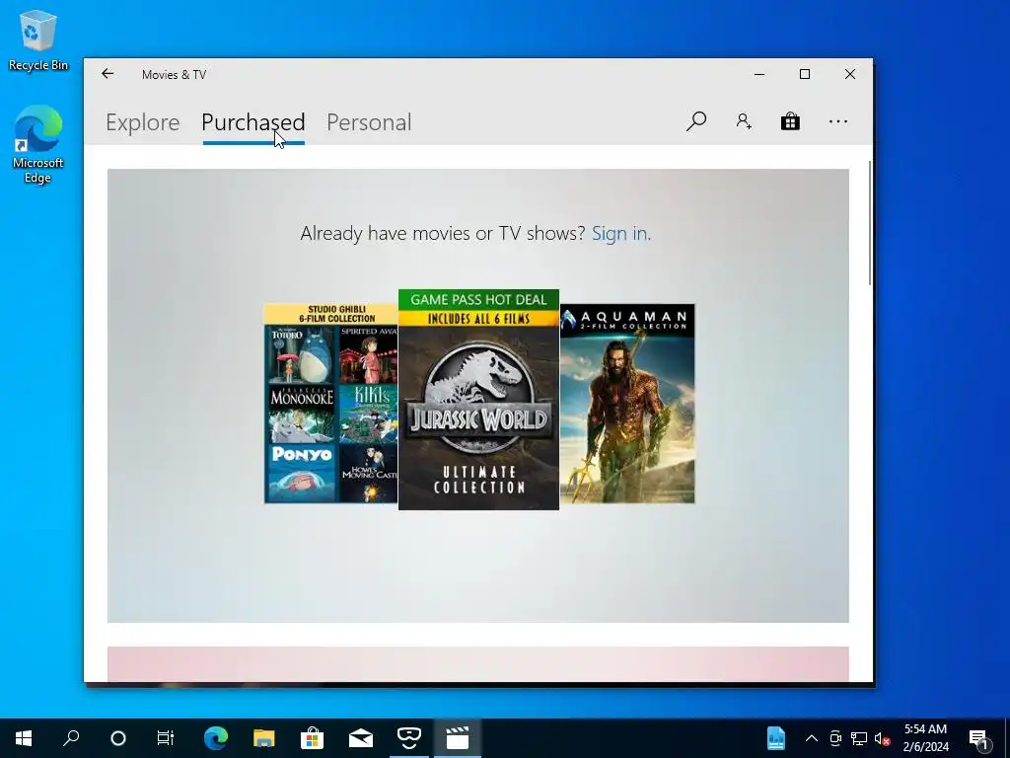This screenshot has height=758, width=1010.
Task: Open the notification center icon
Action: pos(979,738)
